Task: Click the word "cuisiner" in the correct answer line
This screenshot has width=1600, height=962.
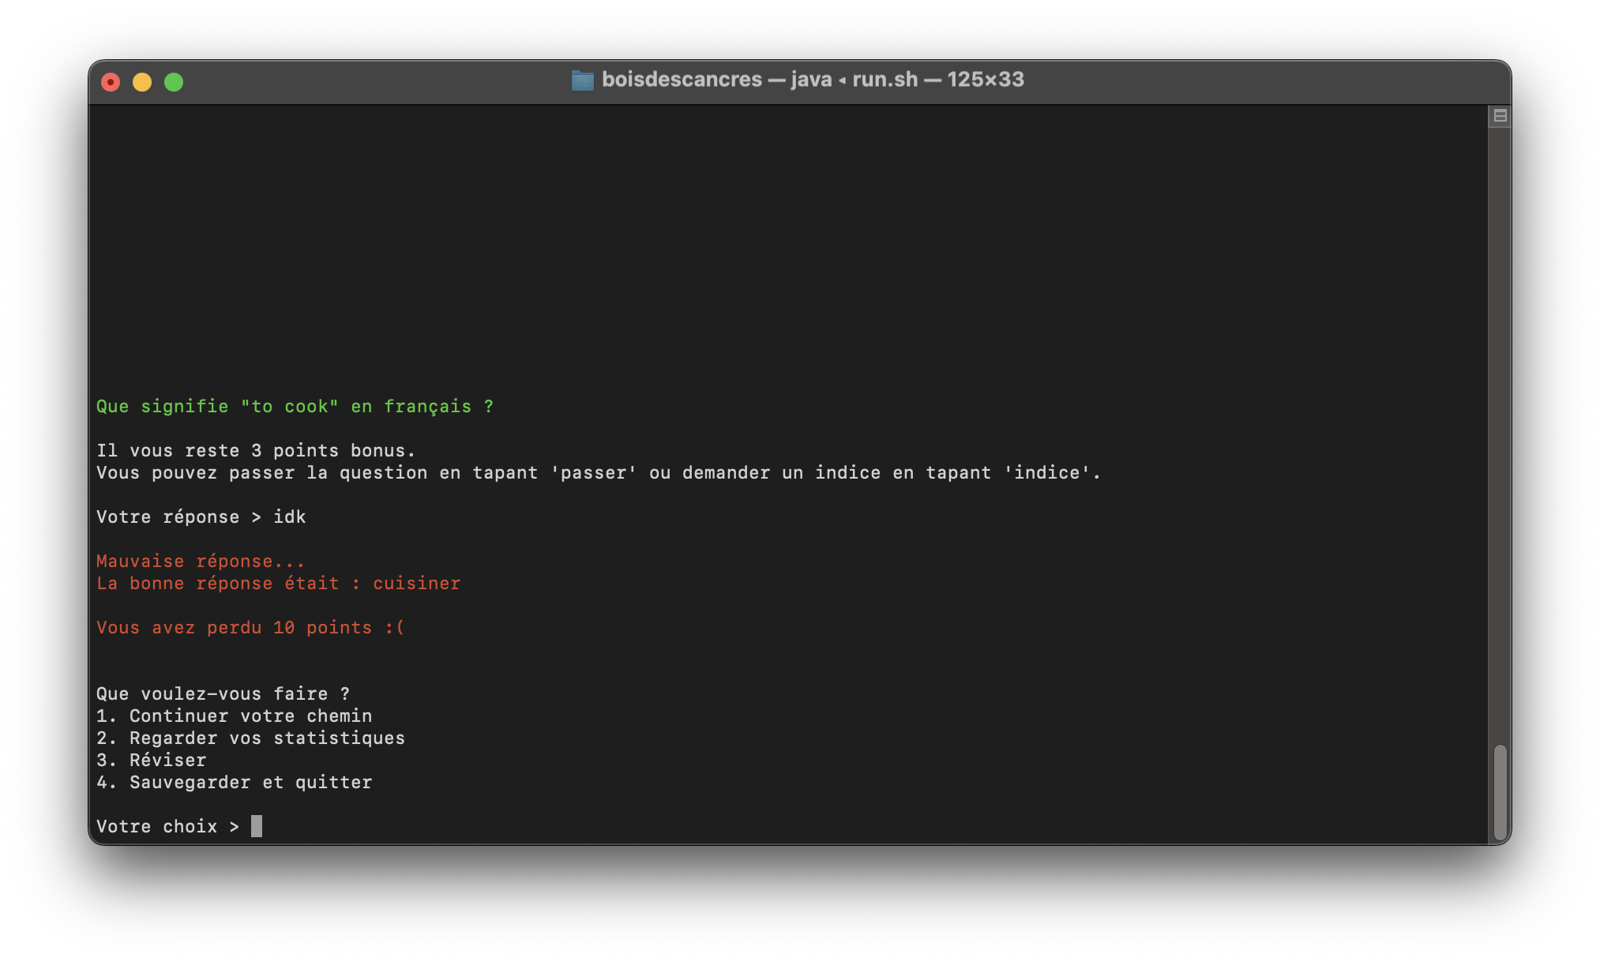Action: (x=416, y=584)
